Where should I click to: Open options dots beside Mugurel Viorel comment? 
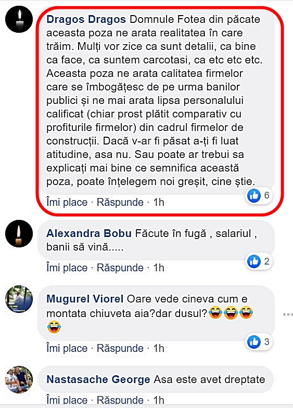(x=288, y=314)
